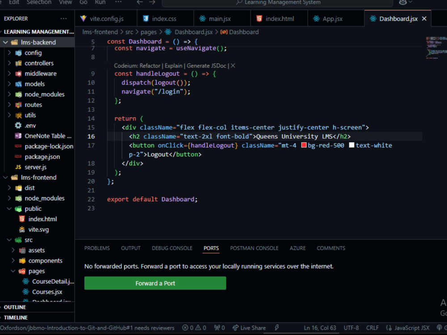Click the text-white color swatch
The image size is (447, 335).
click(x=352, y=145)
